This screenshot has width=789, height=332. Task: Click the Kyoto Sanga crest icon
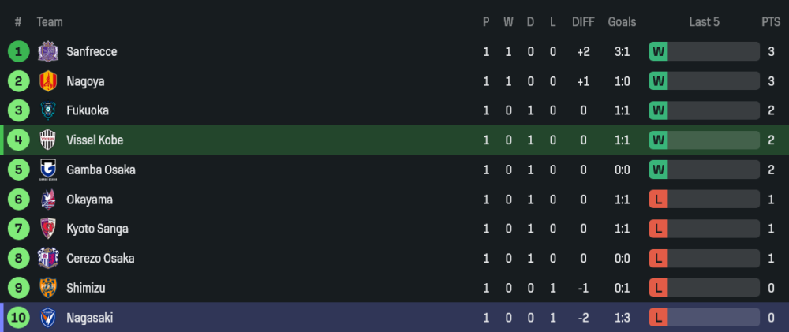pos(48,229)
